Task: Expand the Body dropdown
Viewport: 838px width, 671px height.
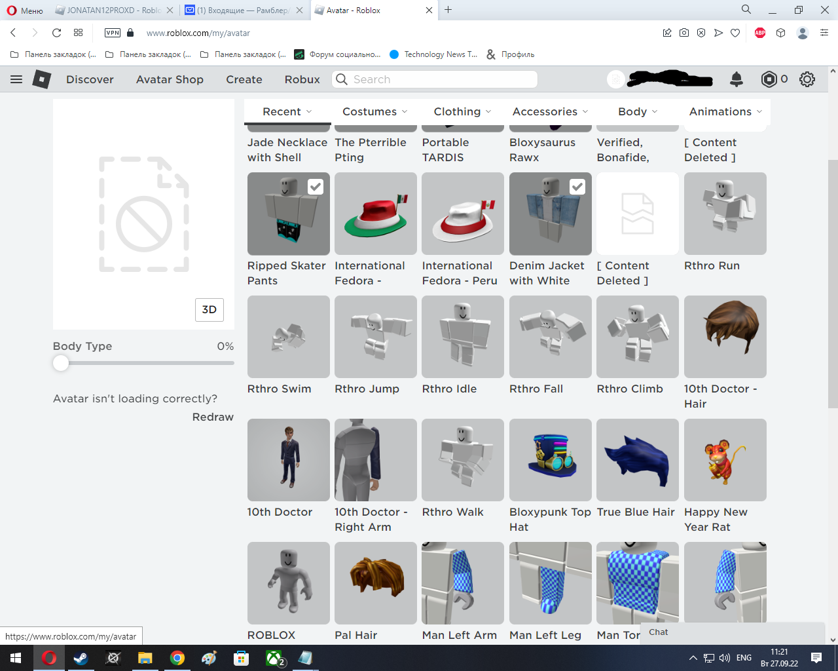Action: pyautogui.click(x=638, y=111)
